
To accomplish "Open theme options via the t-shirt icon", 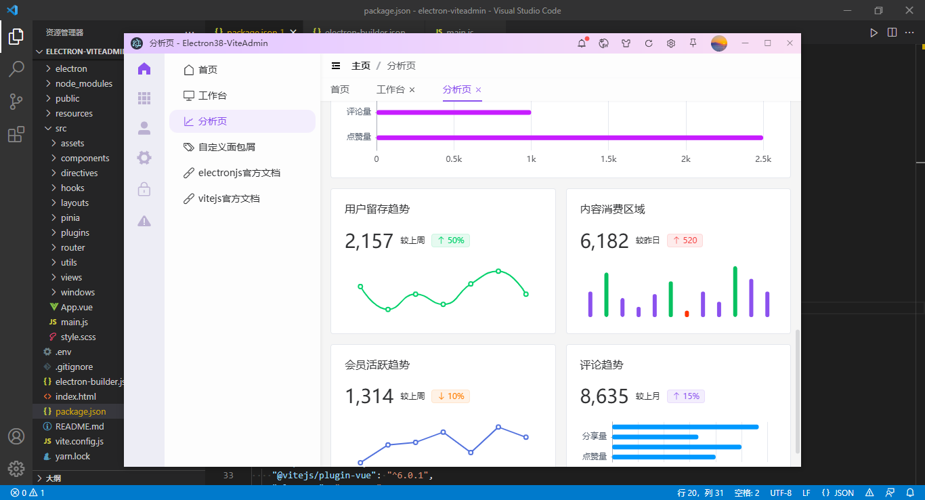I will 626,43.
